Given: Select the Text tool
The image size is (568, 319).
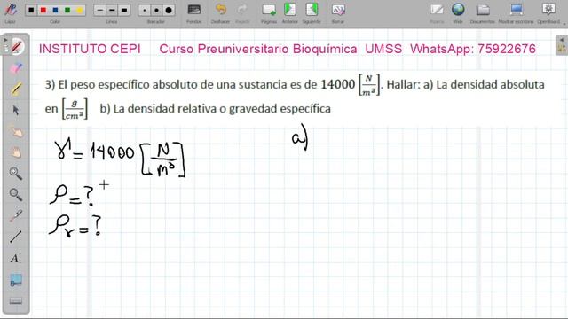Looking at the screenshot, I should click(x=16, y=258).
